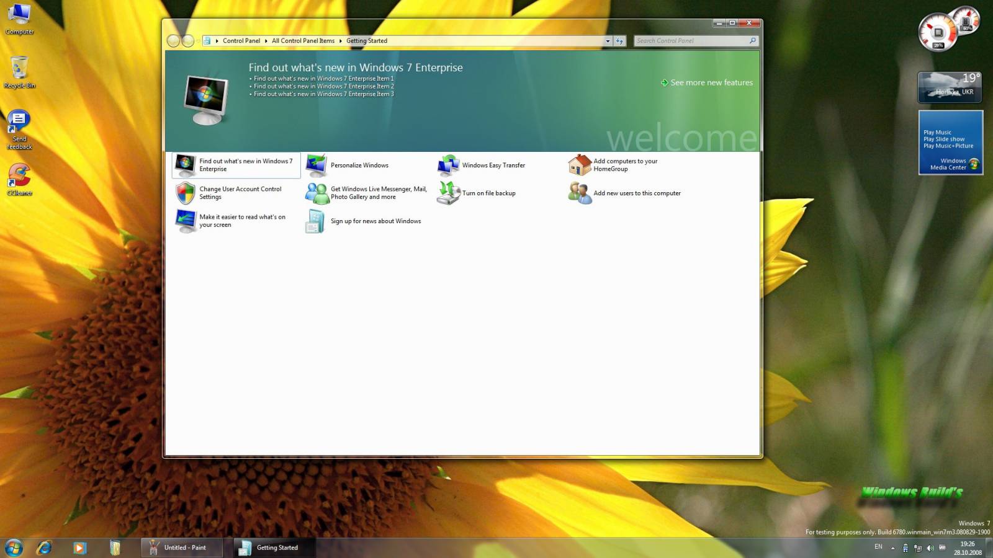
Task: Open Sign up for news about Windows
Action: click(364, 221)
